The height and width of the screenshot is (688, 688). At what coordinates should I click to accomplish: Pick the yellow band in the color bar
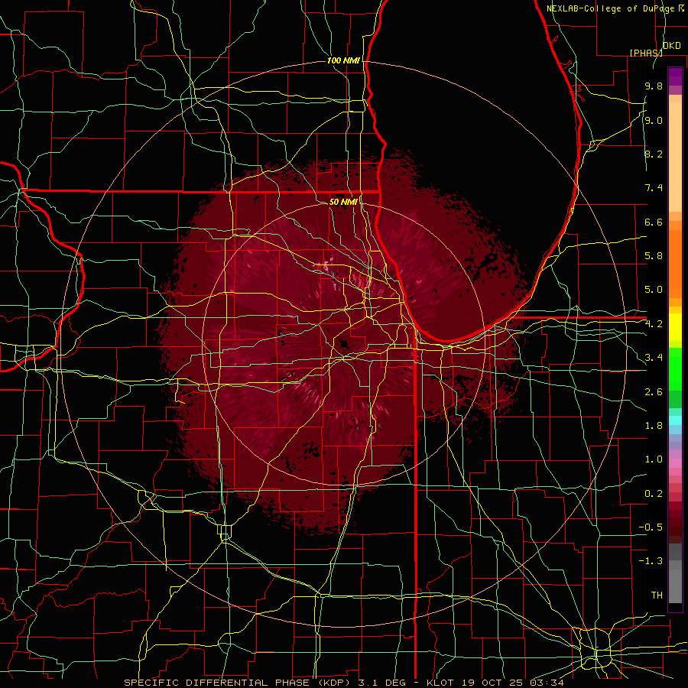(x=675, y=327)
